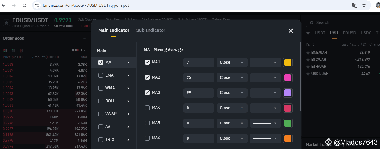Favorite the FDUSD/USDT pair star icon
Viewport: 380px width, 149px height.
[6, 23]
